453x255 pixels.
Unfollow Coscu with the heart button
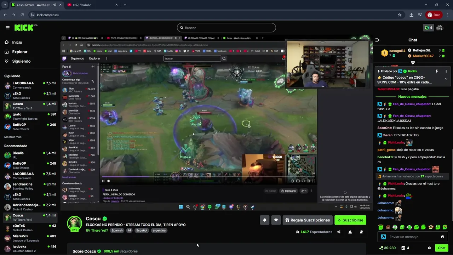point(276,220)
